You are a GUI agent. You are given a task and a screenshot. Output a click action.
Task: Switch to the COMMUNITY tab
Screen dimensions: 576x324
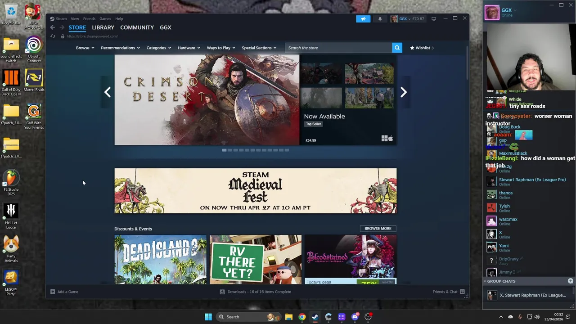[x=137, y=27]
